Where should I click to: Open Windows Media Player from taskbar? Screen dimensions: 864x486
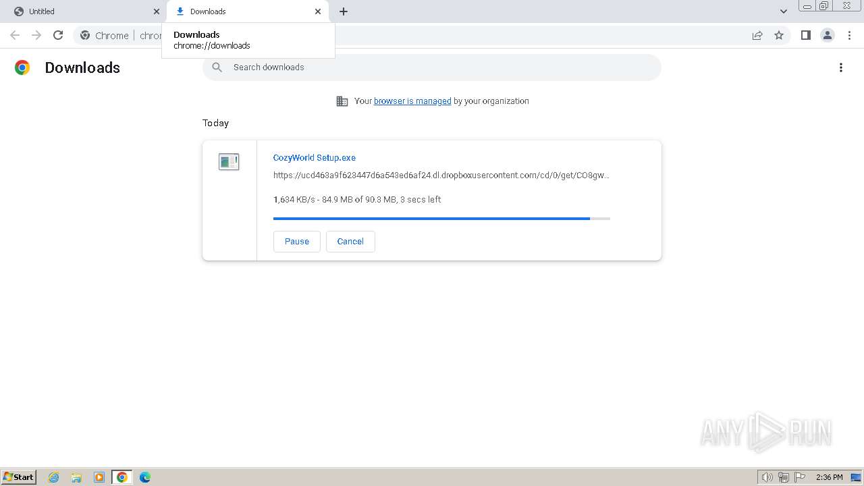pyautogui.click(x=99, y=477)
